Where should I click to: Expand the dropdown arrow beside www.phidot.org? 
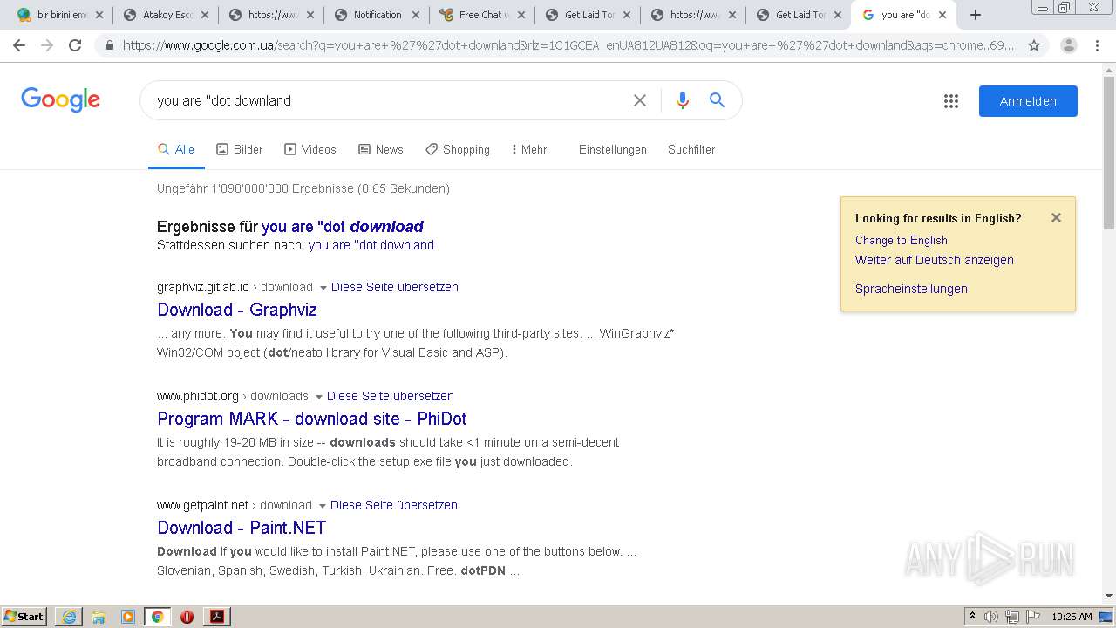[x=318, y=396]
